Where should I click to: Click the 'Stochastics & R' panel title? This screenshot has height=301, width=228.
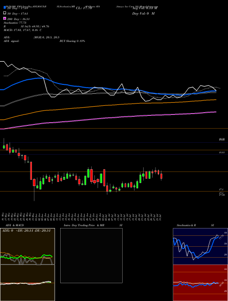pyautogui.click(x=187, y=225)
